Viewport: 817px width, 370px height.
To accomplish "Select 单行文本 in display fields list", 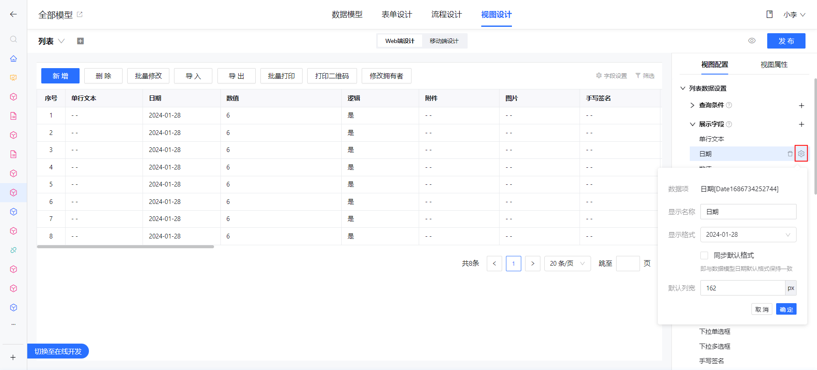I will (711, 139).
